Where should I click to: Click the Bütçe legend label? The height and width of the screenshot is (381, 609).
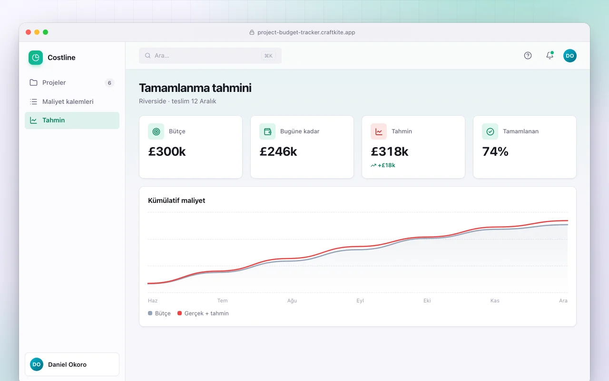pos(163,313)
